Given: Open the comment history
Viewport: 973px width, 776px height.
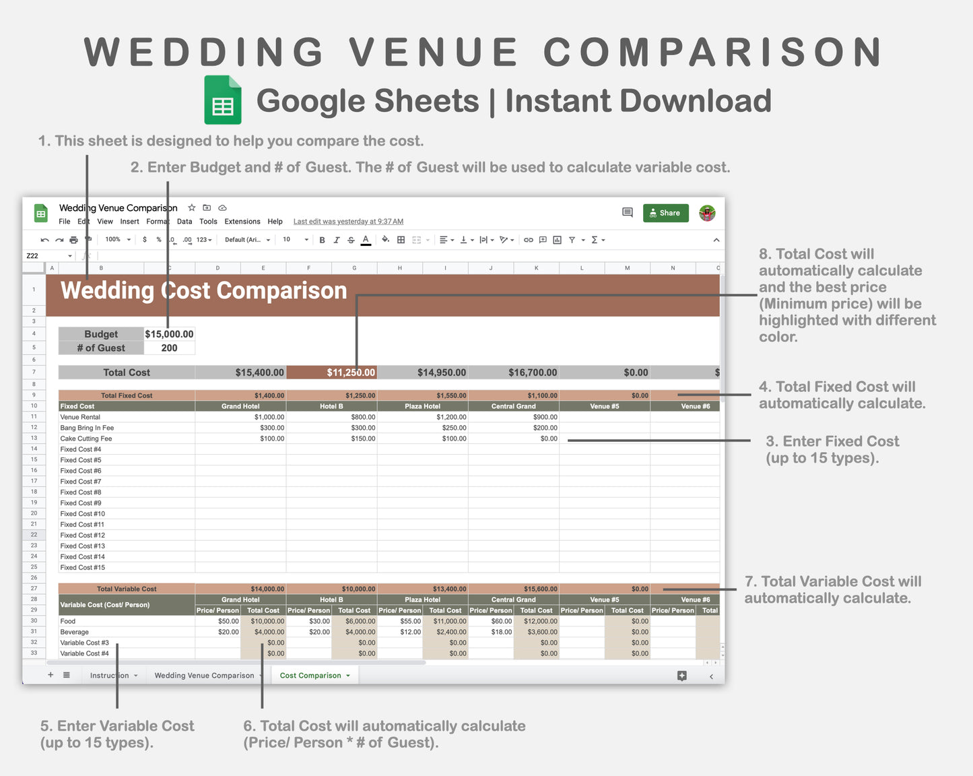Looking at the screenshot, I should coord(627,212).
